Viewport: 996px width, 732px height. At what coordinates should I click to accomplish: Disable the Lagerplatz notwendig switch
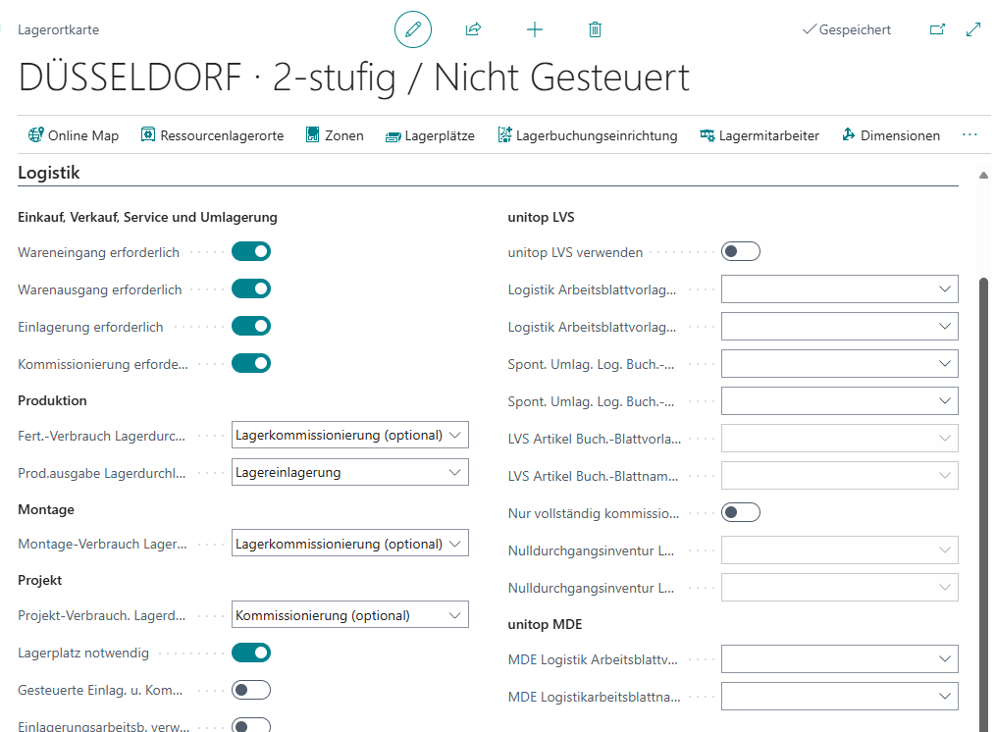(x=251, y=653)
